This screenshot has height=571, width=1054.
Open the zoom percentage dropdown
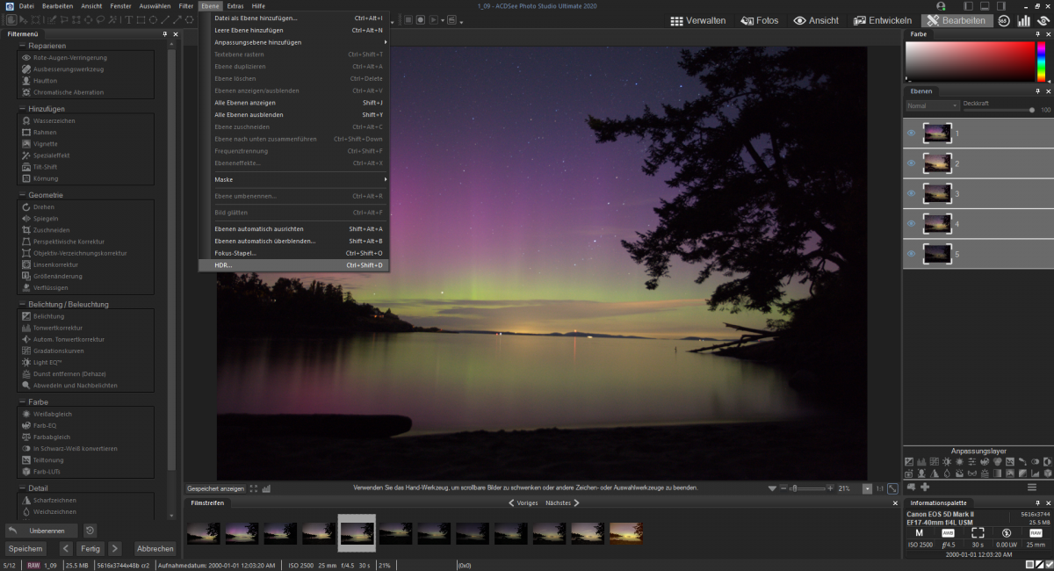click(x=867, y=488)
